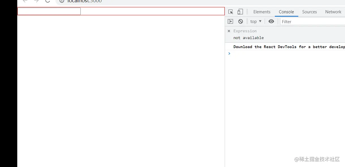View site information icon beside localhost URL
The height and width of the screenshot is (167, 345).
[x=62, y=1]
